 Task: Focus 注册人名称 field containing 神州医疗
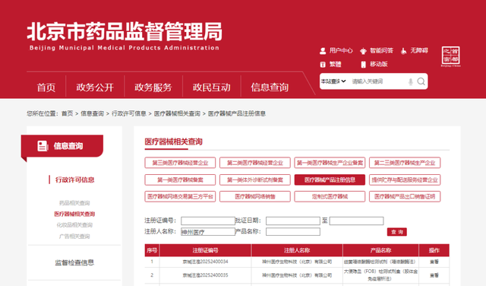pos(208,232)
